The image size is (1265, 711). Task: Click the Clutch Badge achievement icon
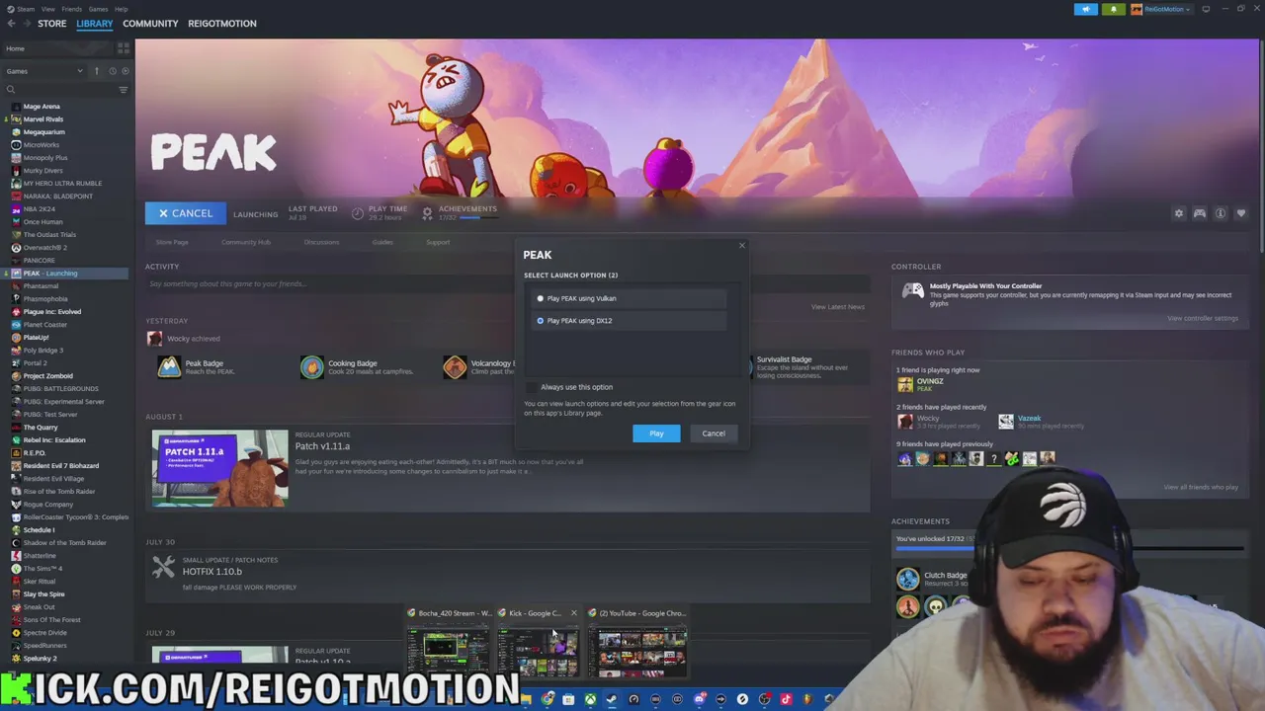[907, 579]
